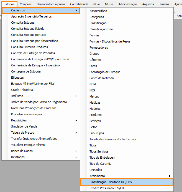The height and width of the screenshot is (192, 182).
Task: Open the Administração menu
Action: point(127,4)
